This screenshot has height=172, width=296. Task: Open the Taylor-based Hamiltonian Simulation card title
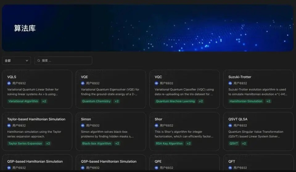36,119
